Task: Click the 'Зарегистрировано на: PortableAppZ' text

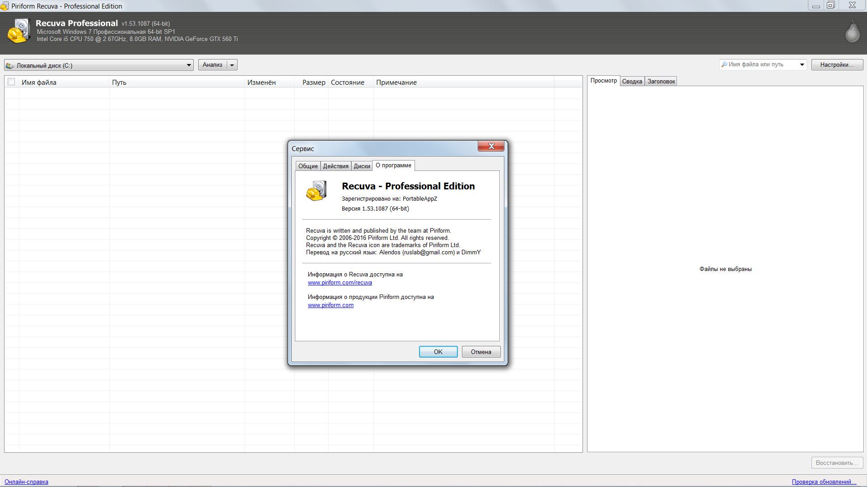Action: pos(389,199)
